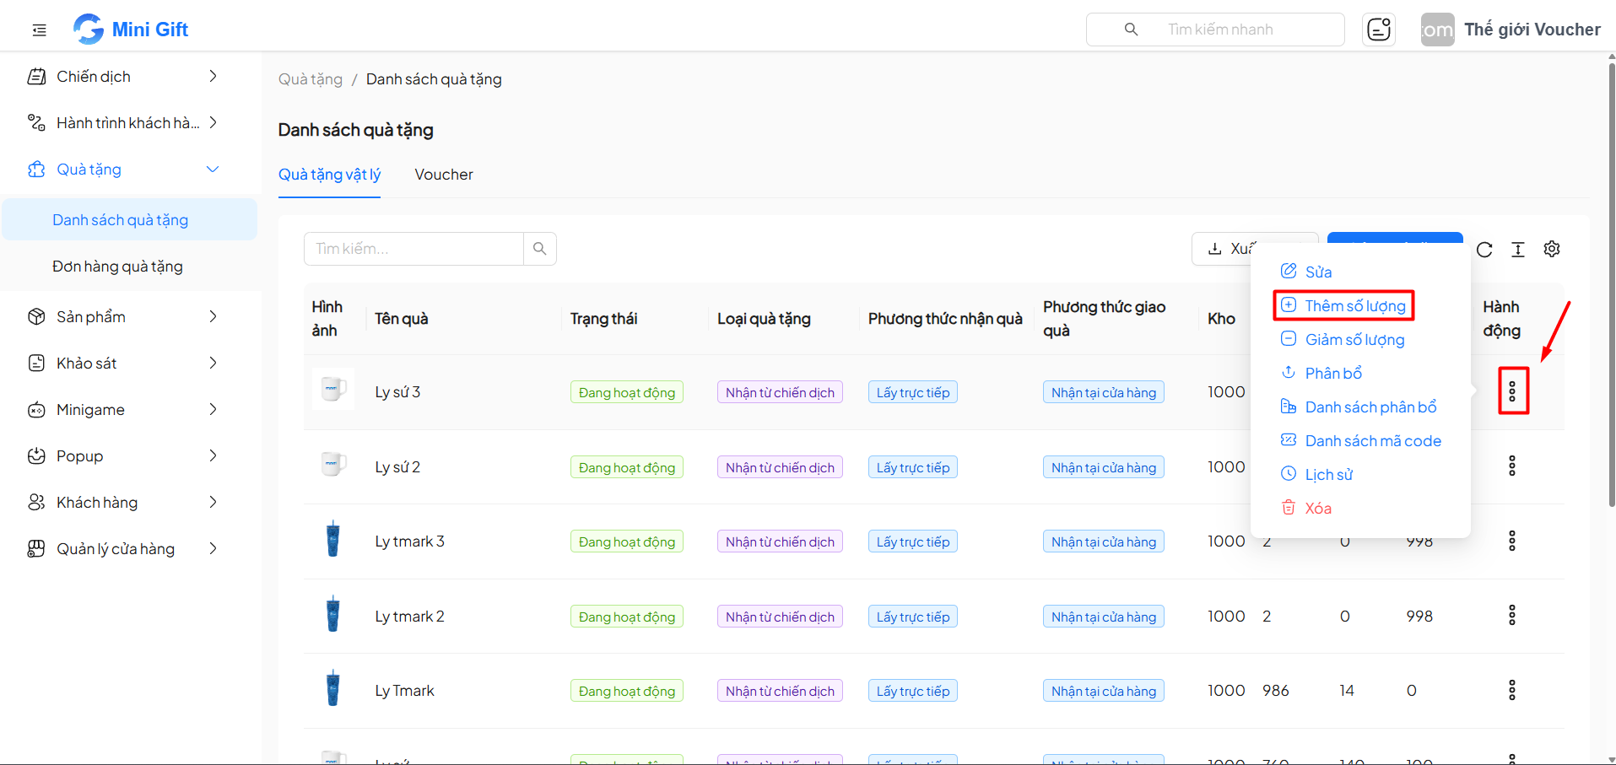
Task: Open Danh sách quà tặng sidebar item
Action: tap(130, 220)
